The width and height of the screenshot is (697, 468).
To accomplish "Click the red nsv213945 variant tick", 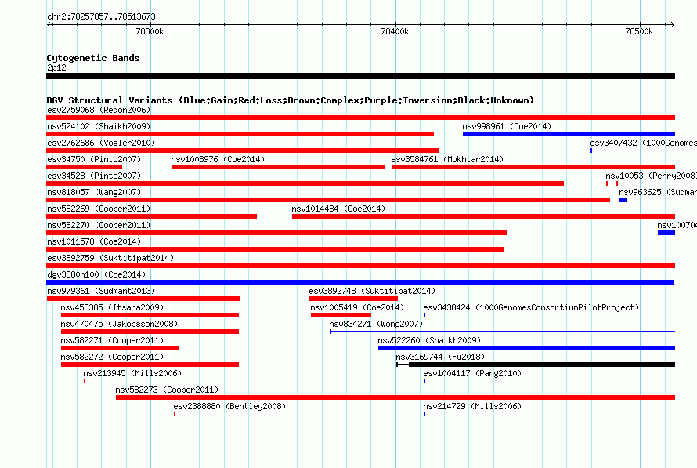I will point(85,381).
